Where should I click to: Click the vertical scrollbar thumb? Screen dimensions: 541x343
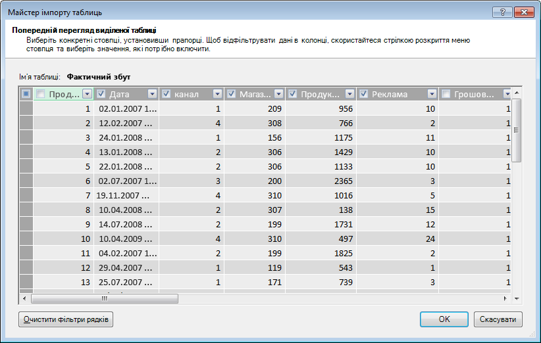(x=517, y=130)
